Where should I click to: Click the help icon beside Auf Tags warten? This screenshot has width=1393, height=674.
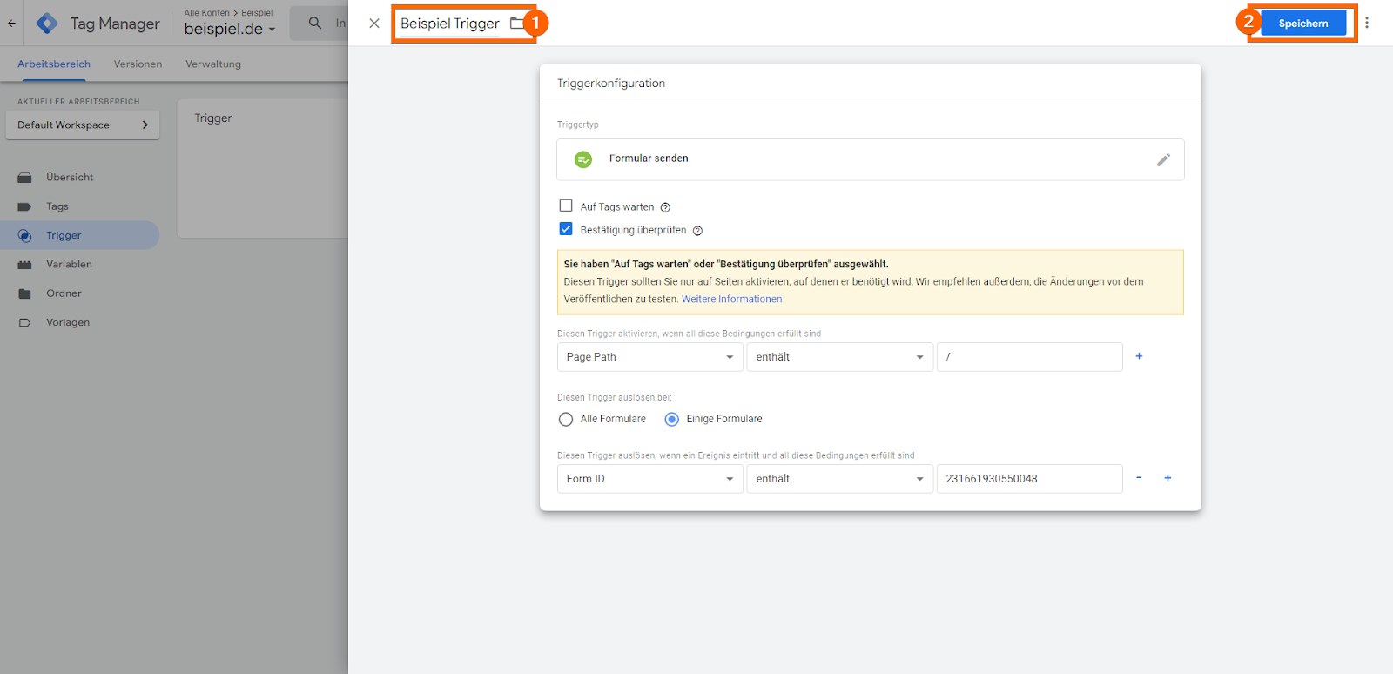pyautogui.click(x=665, y=207)
